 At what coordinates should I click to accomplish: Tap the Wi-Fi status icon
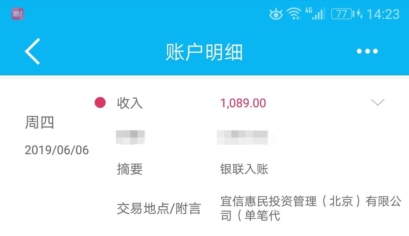tap(294, 14)
